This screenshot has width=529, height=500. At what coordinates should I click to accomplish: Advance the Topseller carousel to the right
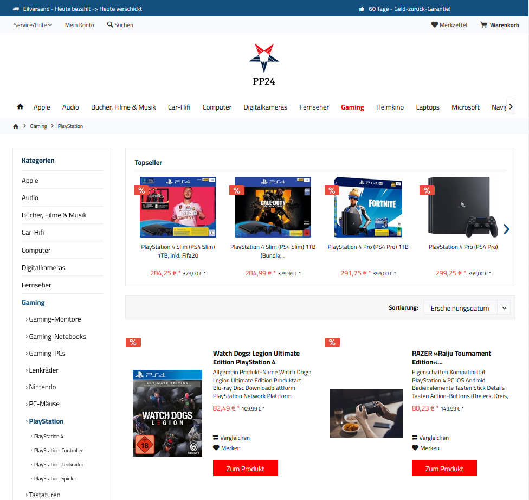pyautogui.click(x=506, y=229)
